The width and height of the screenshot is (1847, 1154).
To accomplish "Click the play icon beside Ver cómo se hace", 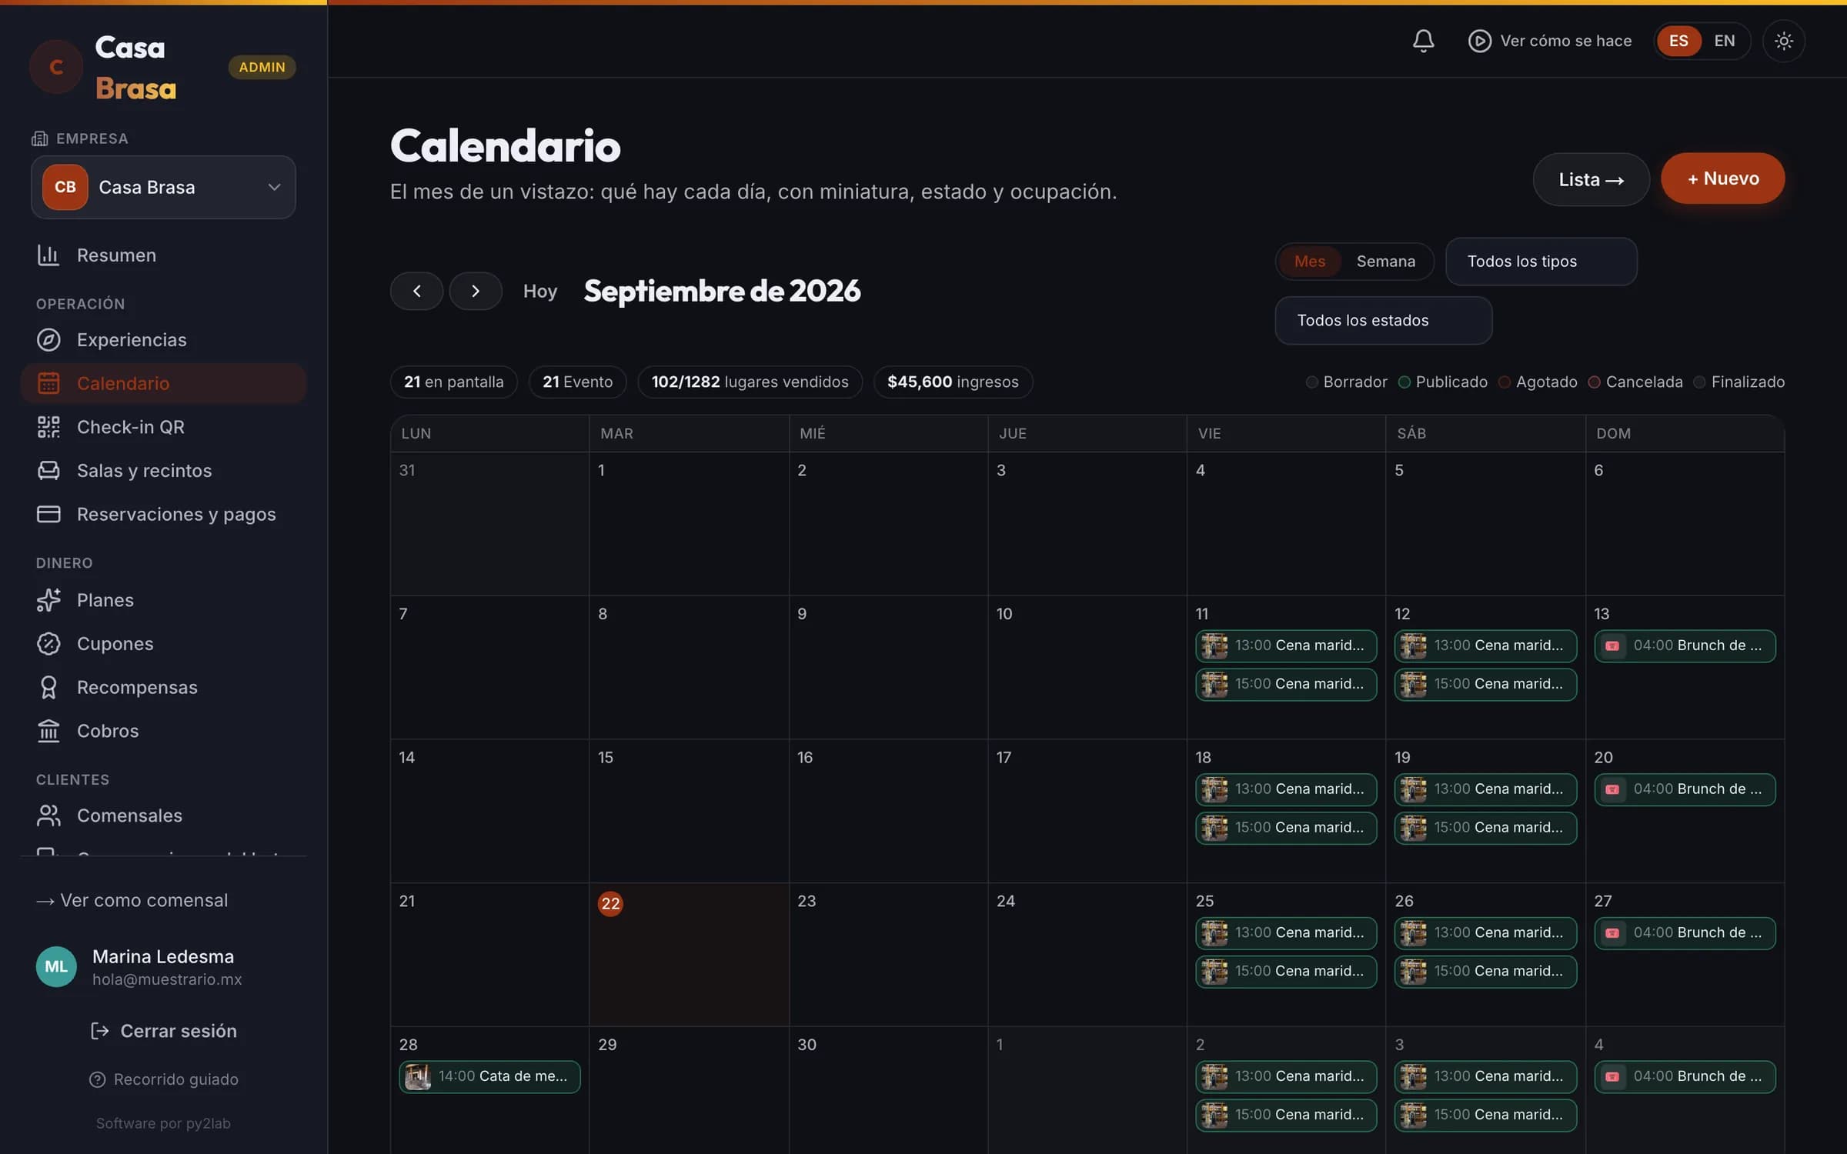I will tap(1479, 41).
